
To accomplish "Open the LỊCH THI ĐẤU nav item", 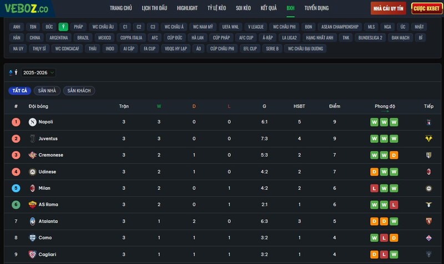I will point(154,8).
